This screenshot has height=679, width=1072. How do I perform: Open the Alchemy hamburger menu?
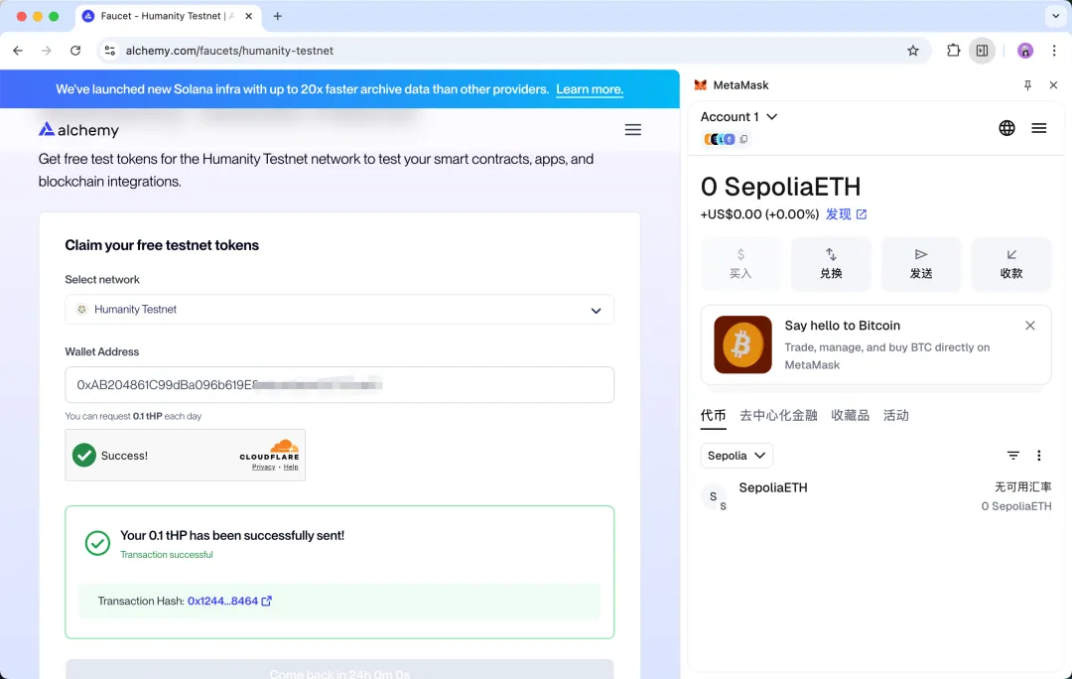point(632,130)
